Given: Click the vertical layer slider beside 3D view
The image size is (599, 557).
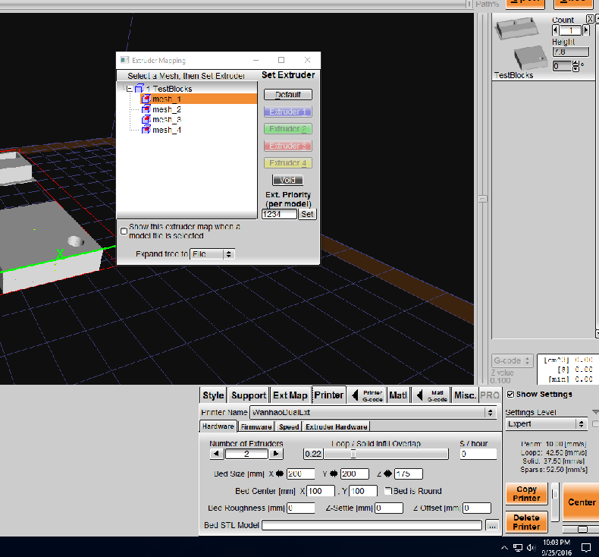Looking at the screenshot, I should [483, 199].
